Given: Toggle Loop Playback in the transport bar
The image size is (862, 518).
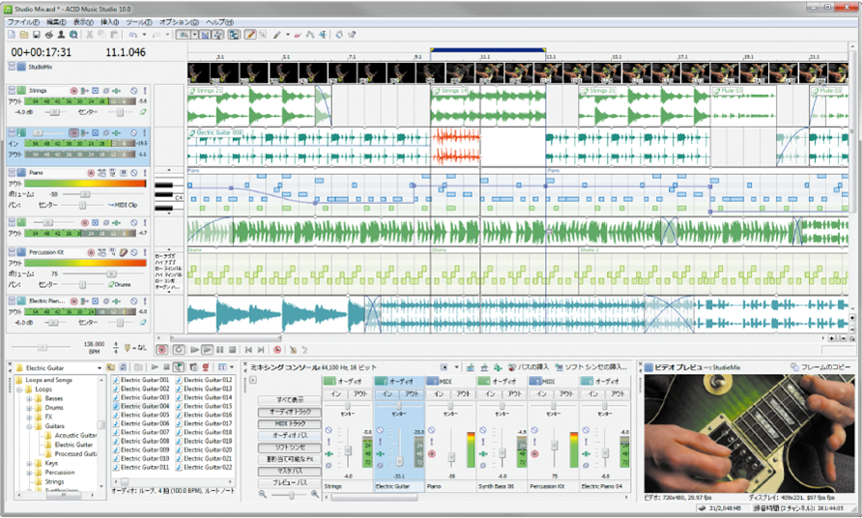Looking at the screenshot, I should [178, 349].
